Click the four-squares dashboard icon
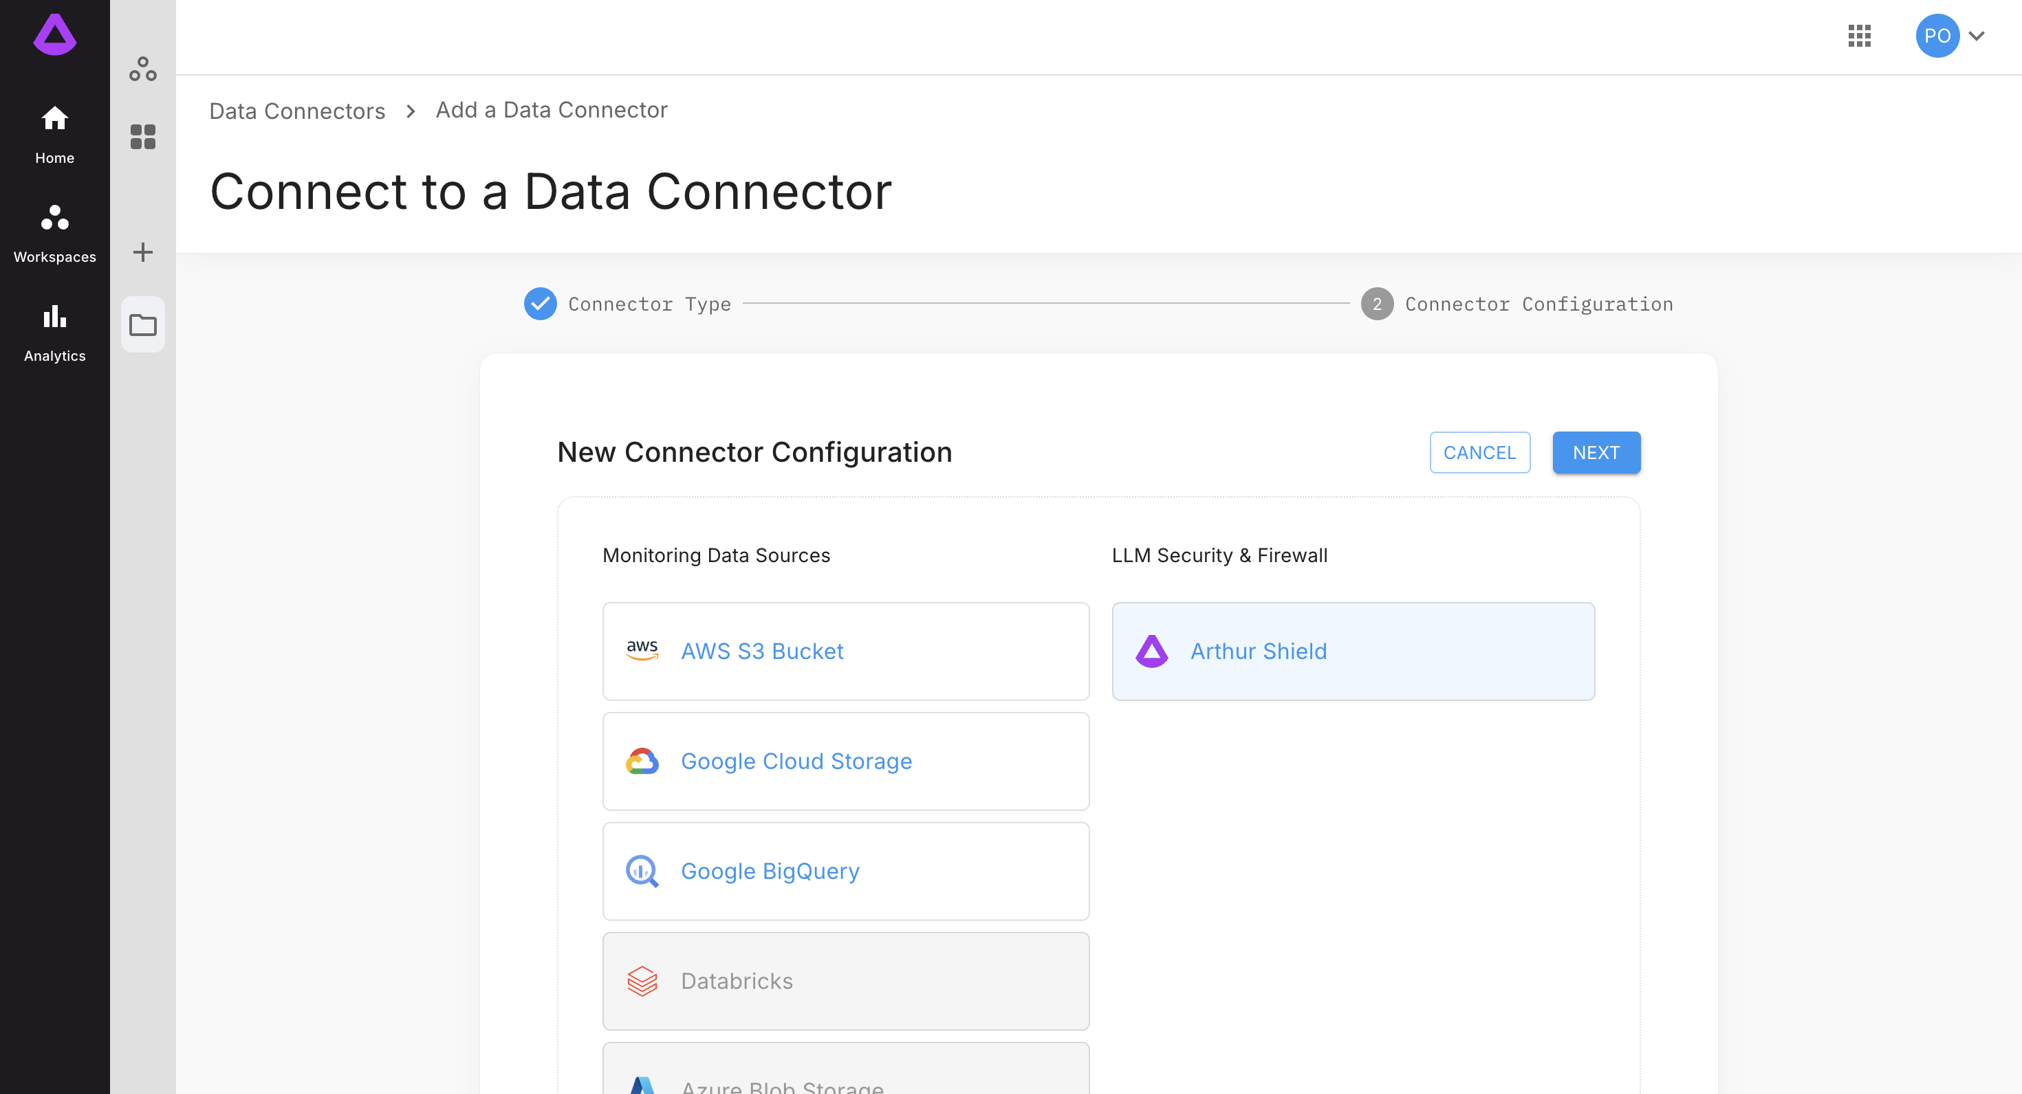This screenshot has height=1094, width=2022. tap(143, 137)
